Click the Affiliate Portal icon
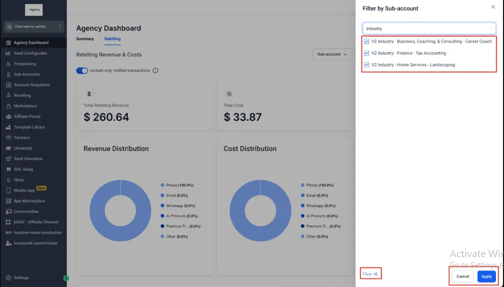Viewport: 504px width, 287px height. (8, 116)
